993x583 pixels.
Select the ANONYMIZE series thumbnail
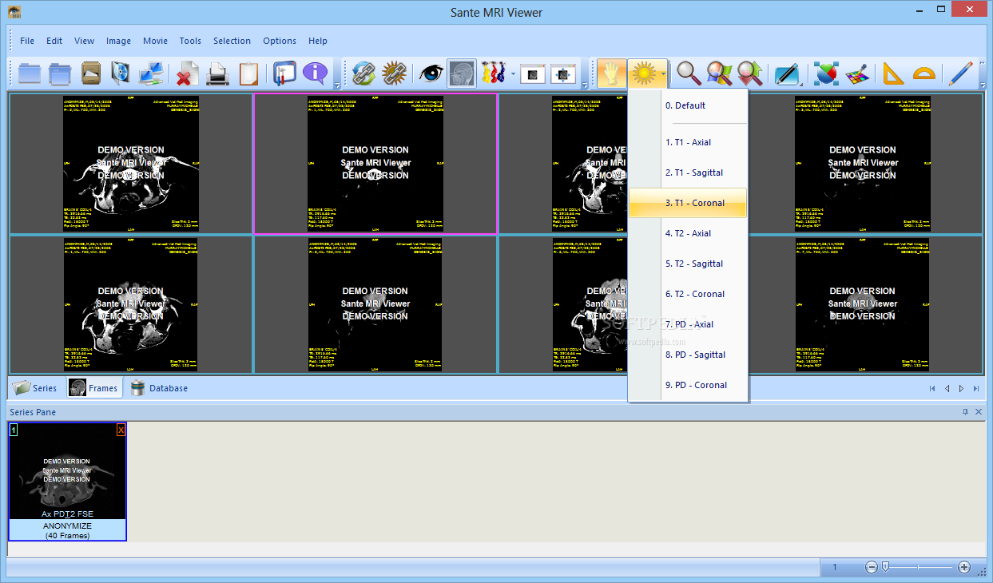pos(68,482)
